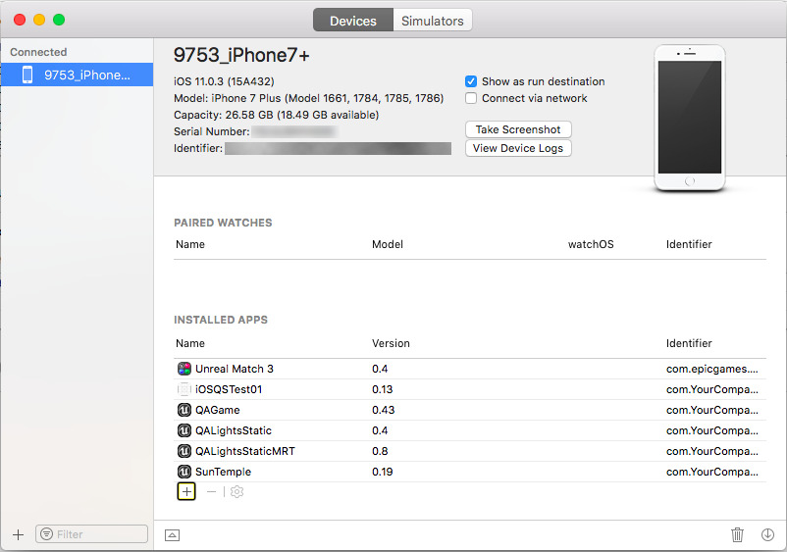Click the Unreal Match 3 app icon
The width and height of the screenshot is (787, 552).
(184, 369)
